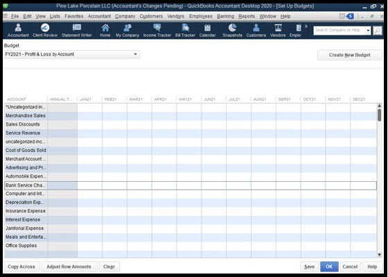
Task: Click the QuickBooks logo in the title bar
Action: tap(6, 6)
